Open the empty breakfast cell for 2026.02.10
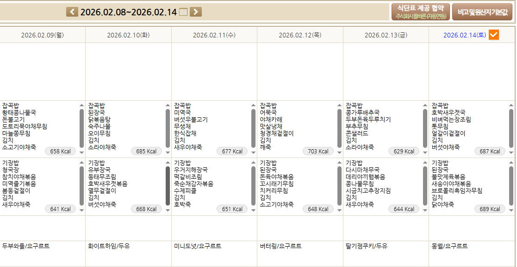Image resolution: width=517 pixels, height=267 pixels. click(128, 72)
